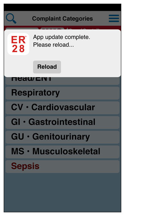
Task: Tap first gray tab in red banner
Action: [x=22, y=29]
